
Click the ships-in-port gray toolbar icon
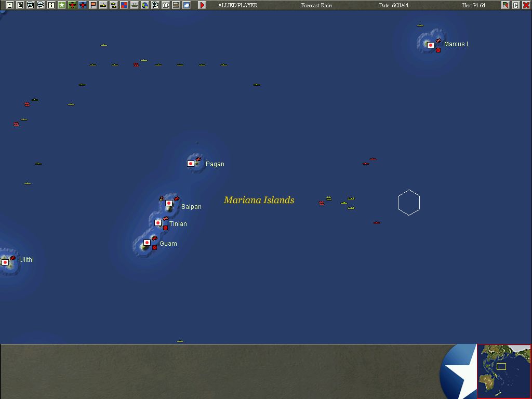[135, 5]
